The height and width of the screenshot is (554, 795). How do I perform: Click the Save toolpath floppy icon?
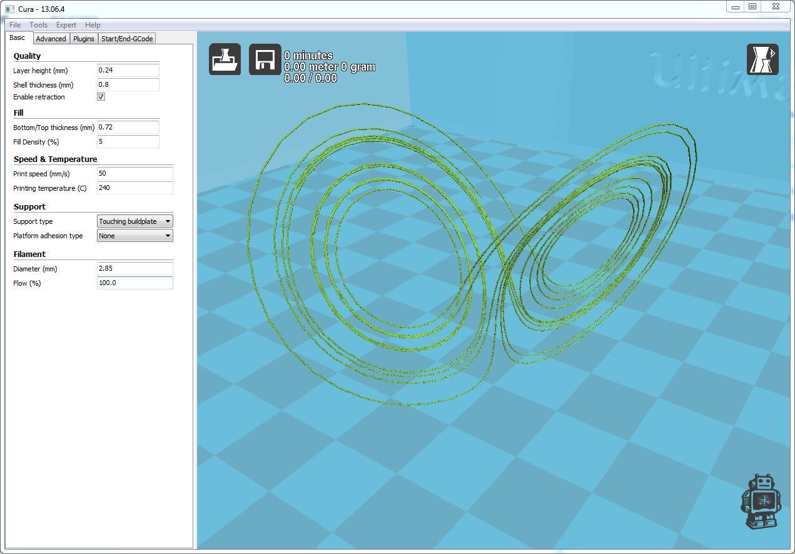click(x=265, y=60)
